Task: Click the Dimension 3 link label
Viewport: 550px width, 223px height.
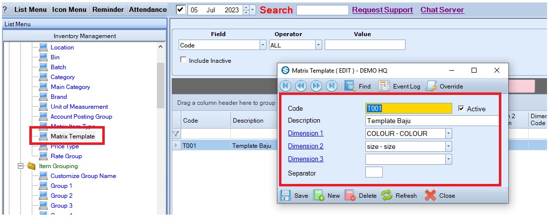Action: point(305,159)
